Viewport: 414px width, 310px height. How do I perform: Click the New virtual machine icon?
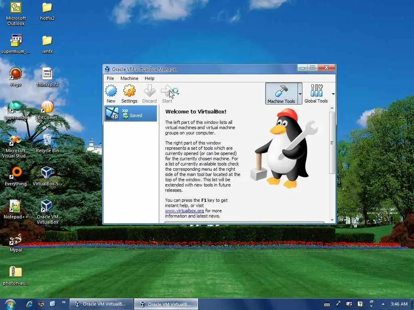tap(111, 94)
